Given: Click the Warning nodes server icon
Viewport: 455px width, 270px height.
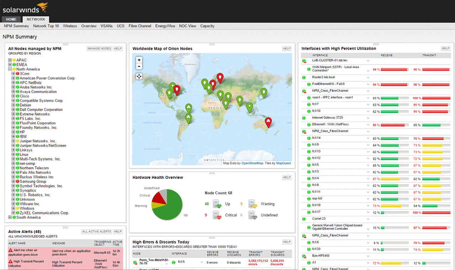Looking at the screenshot, I should click(252, 204).
